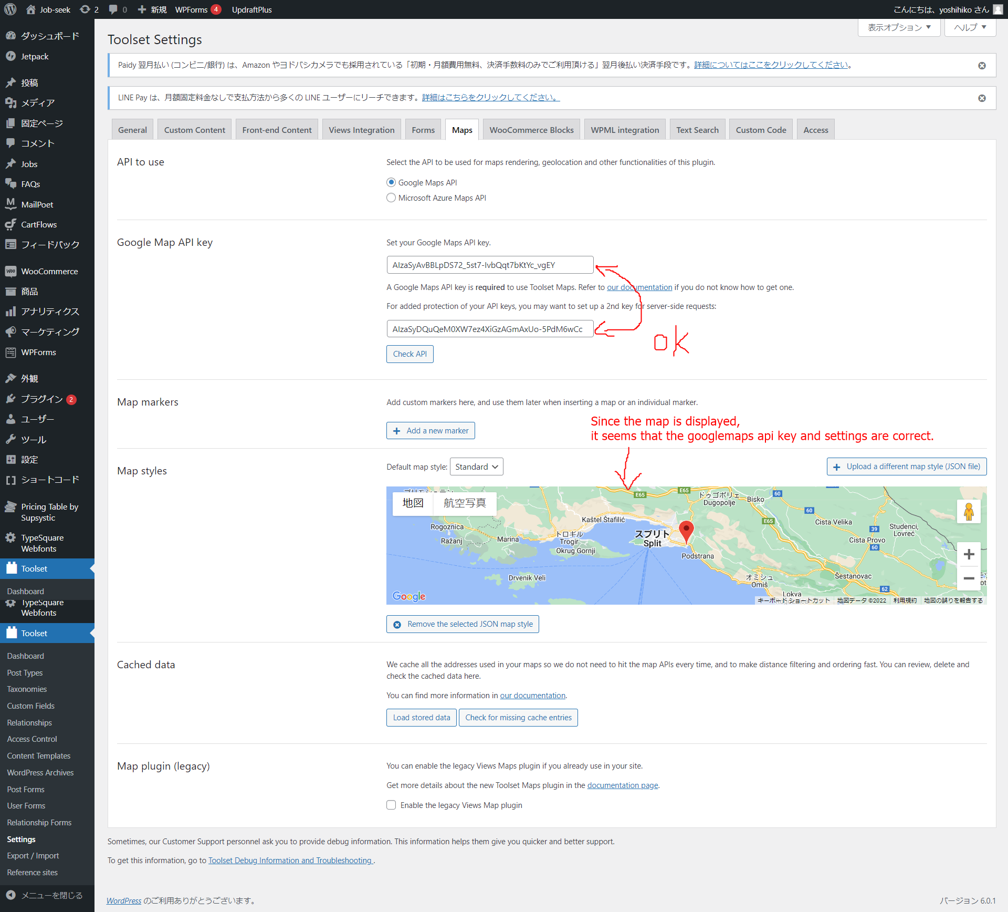Screen dimensions: 1008x912
Task: Open Custom Fields in Toolset submenu
Action: (x=30, y=706)
